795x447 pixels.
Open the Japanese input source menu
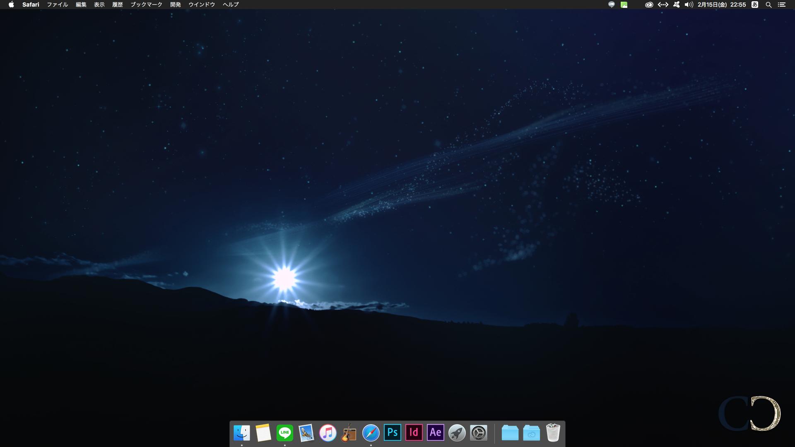(755, 5)
